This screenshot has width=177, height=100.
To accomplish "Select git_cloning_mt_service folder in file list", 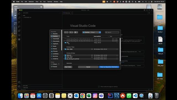I will pos(91,59).
